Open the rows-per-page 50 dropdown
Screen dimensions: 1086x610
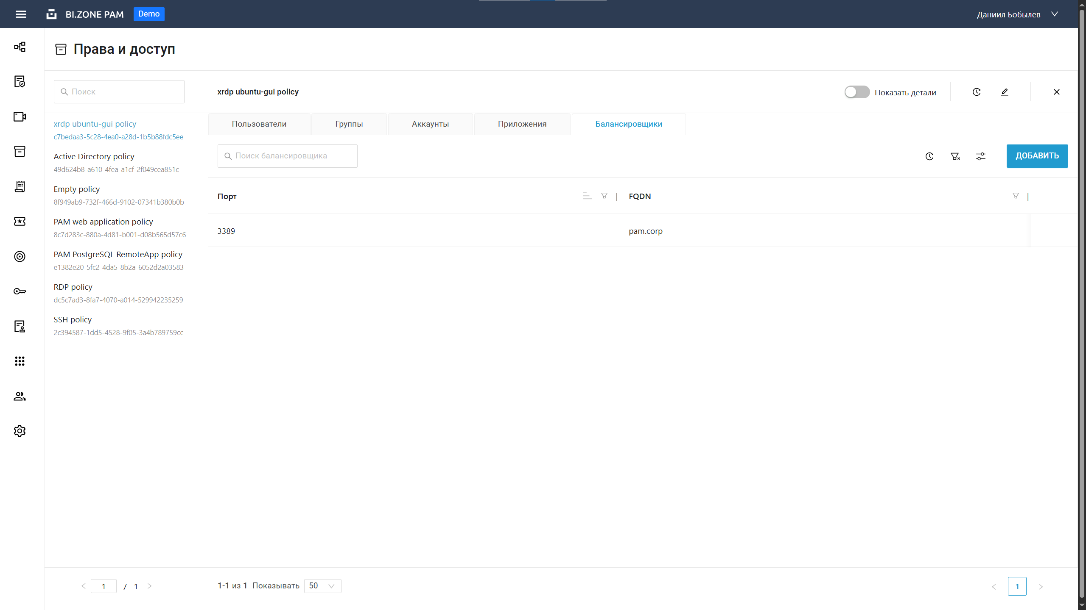point(322,586)
